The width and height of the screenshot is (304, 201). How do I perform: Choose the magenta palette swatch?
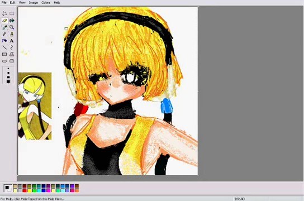[48, 190]
